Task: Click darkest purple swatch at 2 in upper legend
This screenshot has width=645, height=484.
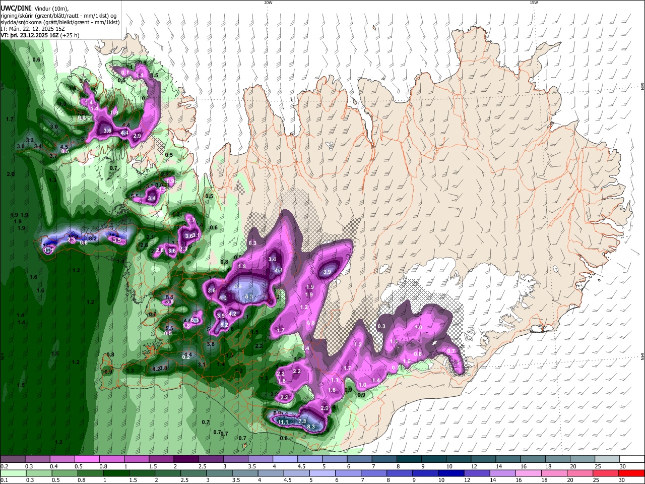Action: [186, 459]
